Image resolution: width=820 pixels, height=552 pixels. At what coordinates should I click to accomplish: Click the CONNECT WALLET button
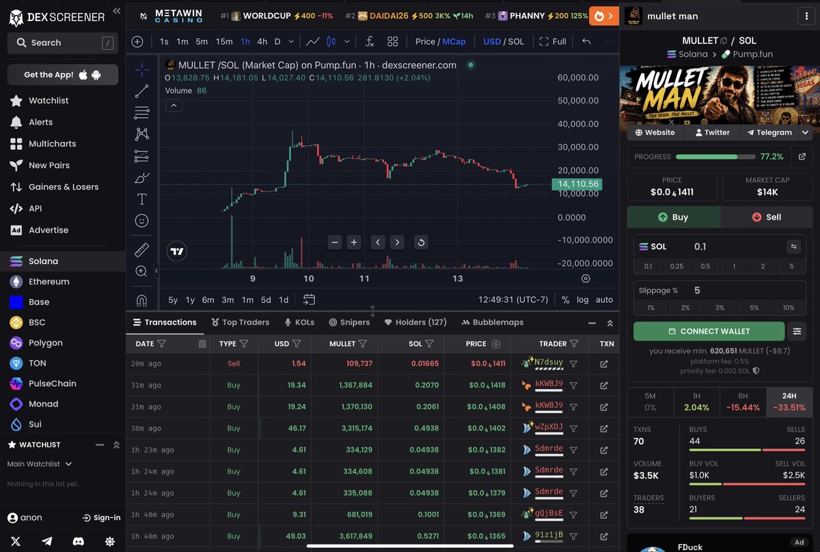coord(709,331)
